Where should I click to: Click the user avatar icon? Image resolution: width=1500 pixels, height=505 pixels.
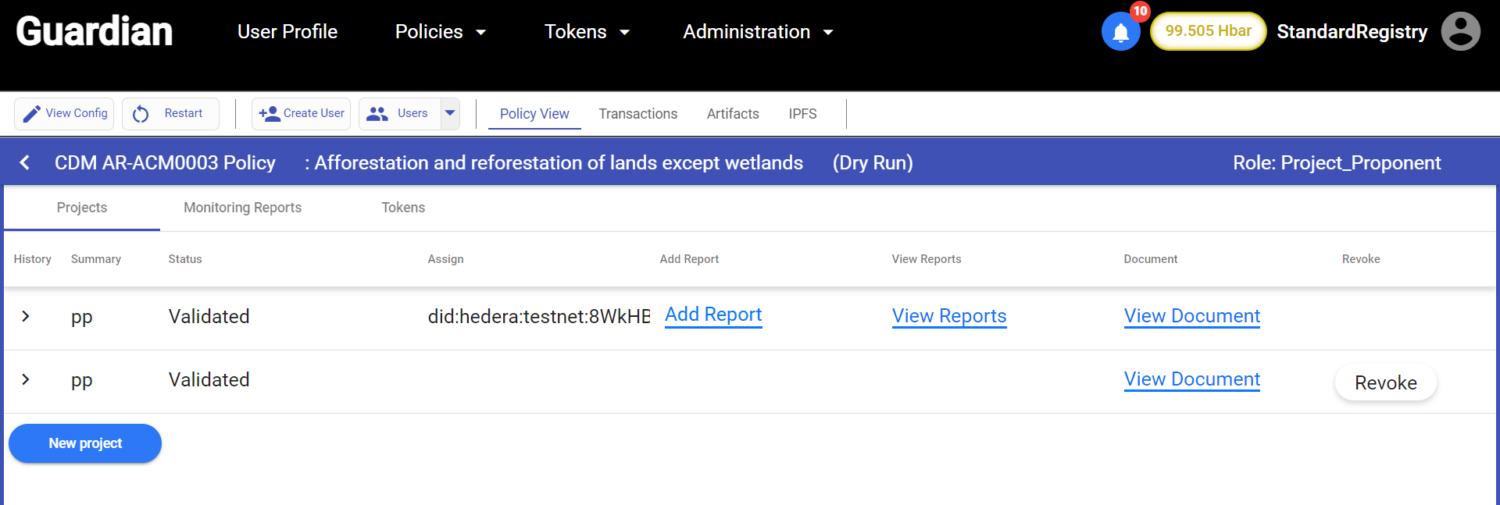click(x=1460, y=31)
